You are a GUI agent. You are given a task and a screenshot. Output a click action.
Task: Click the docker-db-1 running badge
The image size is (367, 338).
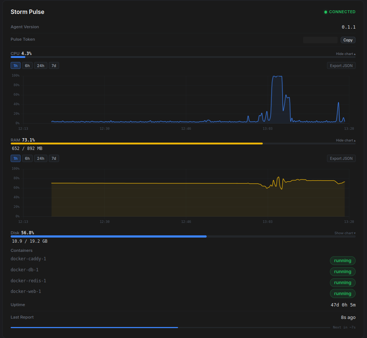[342, 271]
